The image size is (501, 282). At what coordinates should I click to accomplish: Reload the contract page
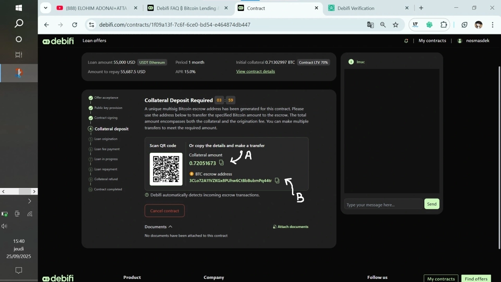tap(75, 25)
